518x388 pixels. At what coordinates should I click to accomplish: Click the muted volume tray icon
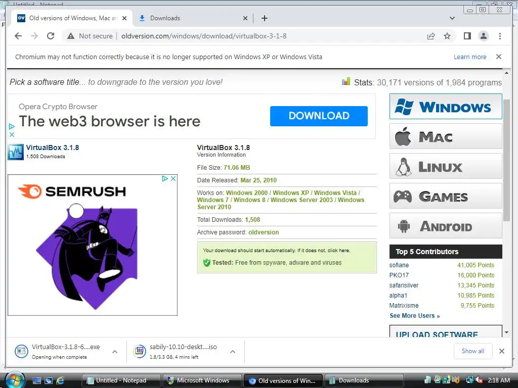479,380
